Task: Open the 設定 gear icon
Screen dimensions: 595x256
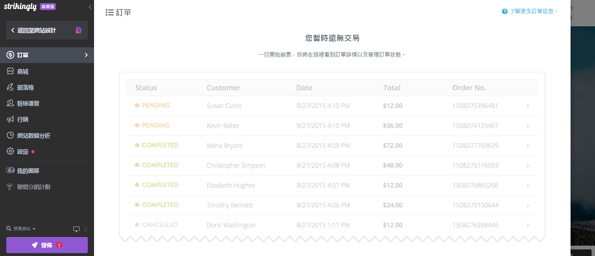Action: (x=10, y=151)
